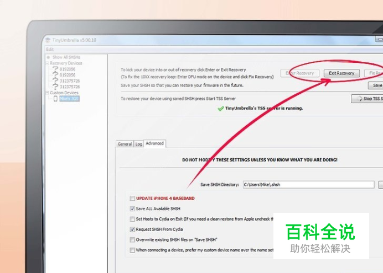
Task: Click the TinyUmbrella v5.00.10 title text
Action: [74, 40]
